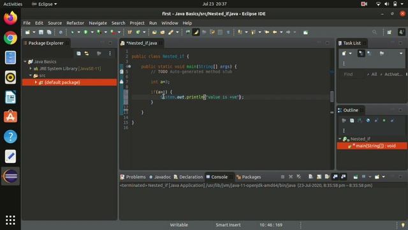Click the Task List view menu three dots
This screenshot has width=408, height=230.
coord(344,64)
